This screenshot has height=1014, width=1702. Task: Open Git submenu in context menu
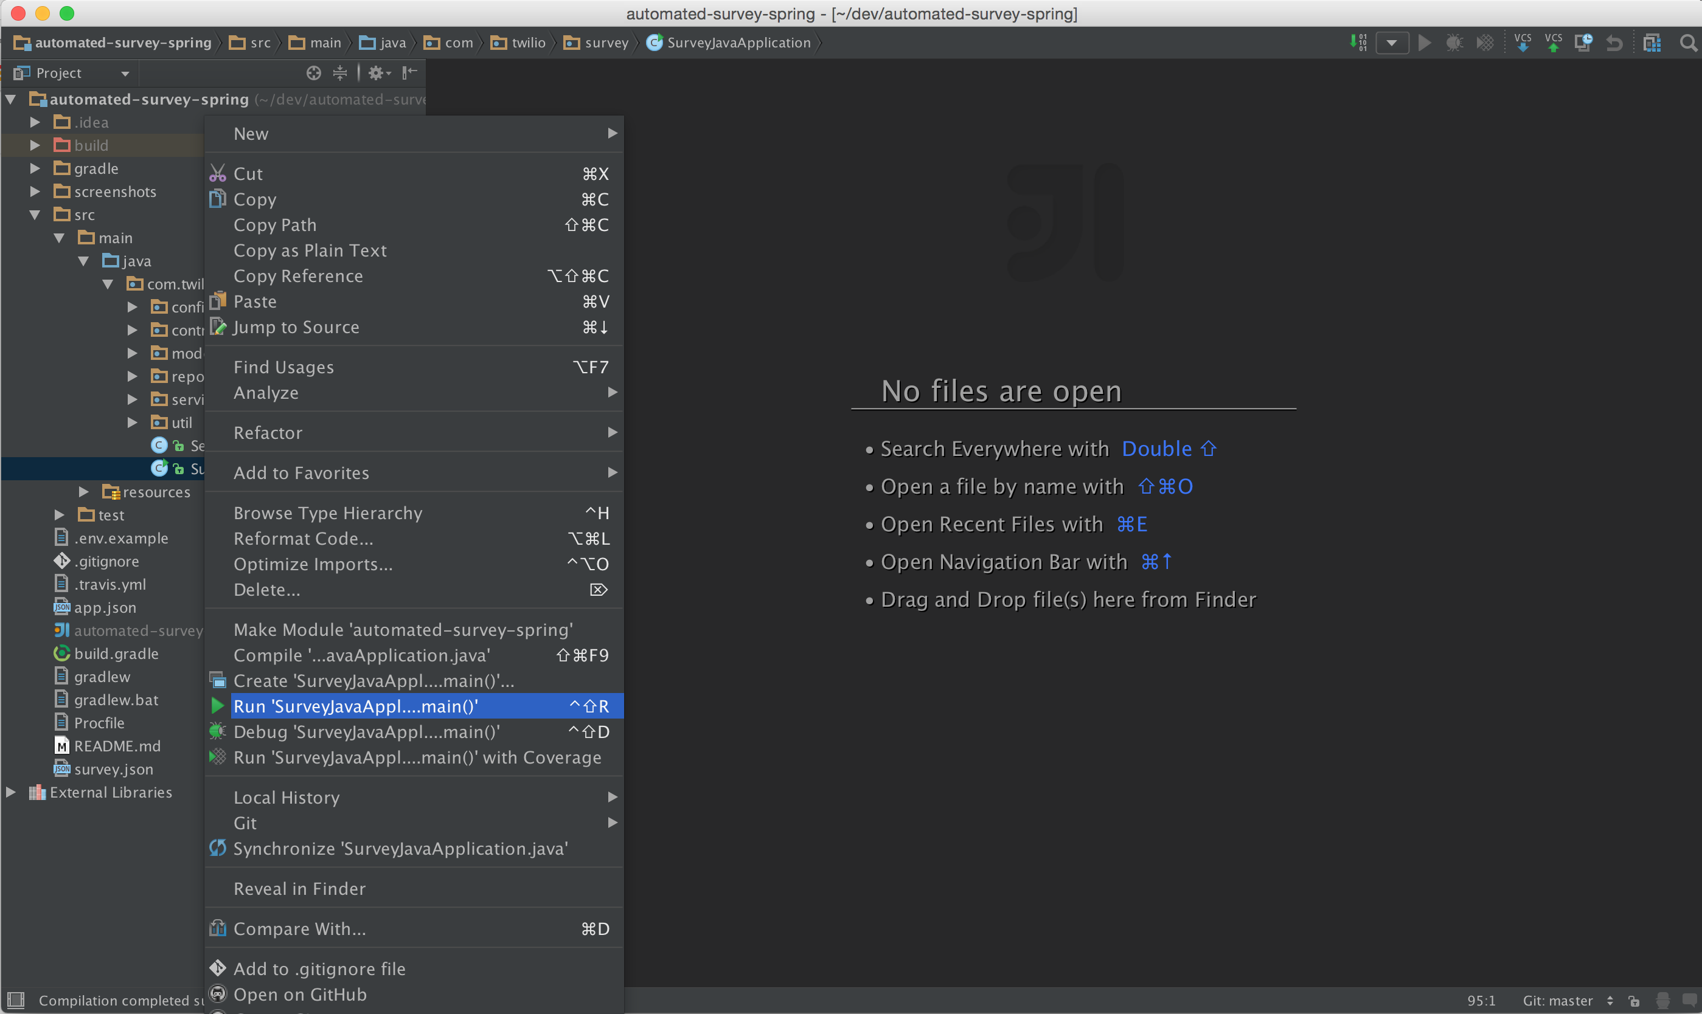click(414, 823)
